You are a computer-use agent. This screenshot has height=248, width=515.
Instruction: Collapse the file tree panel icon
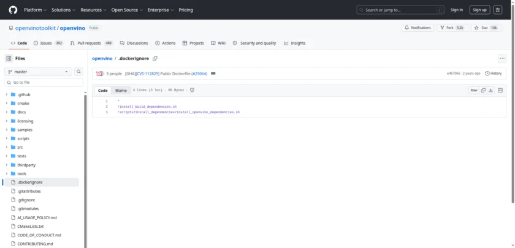(9, 58)
